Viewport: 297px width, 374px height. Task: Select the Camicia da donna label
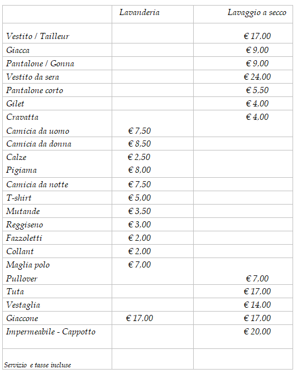pos(39,144)
